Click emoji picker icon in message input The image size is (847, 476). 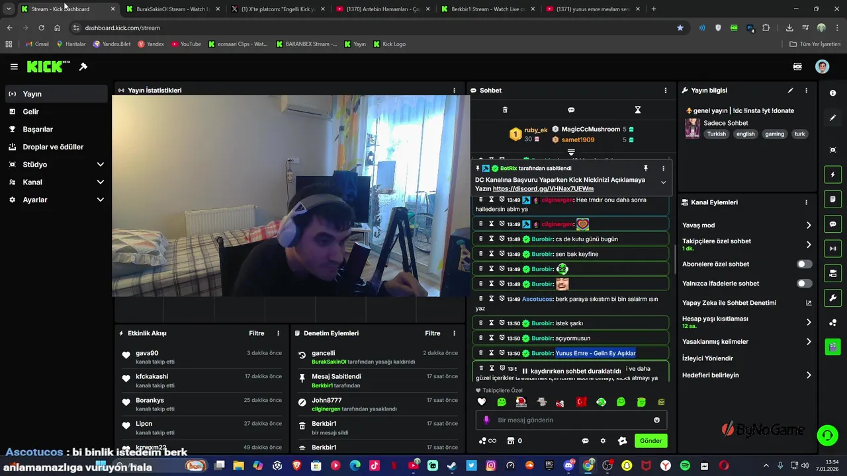[656, 420]
